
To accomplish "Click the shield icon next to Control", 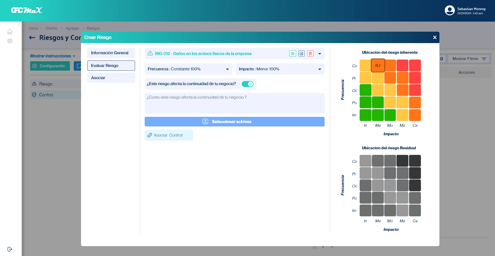I will [34, 95].
